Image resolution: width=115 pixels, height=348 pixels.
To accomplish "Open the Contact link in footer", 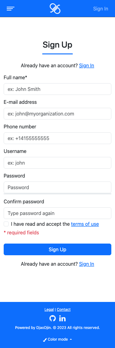I will [x=63, y=310].
